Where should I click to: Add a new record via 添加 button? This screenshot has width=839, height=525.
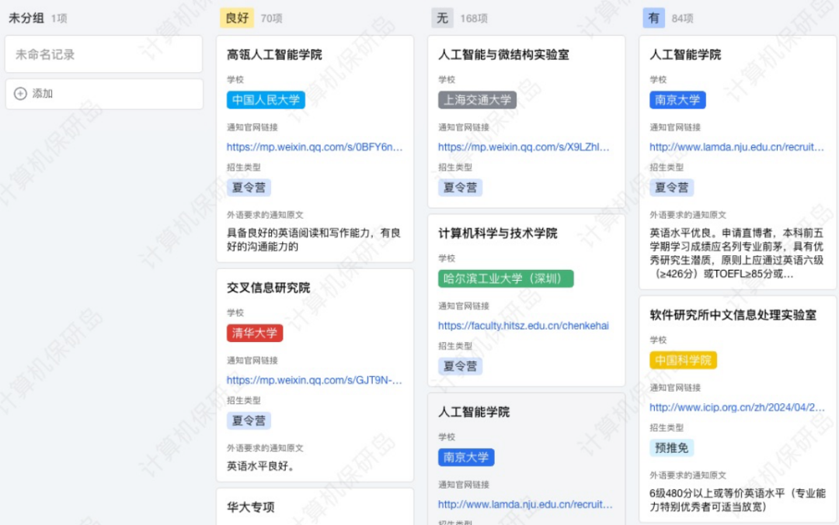pyautogui.click(x=104, y=94)
